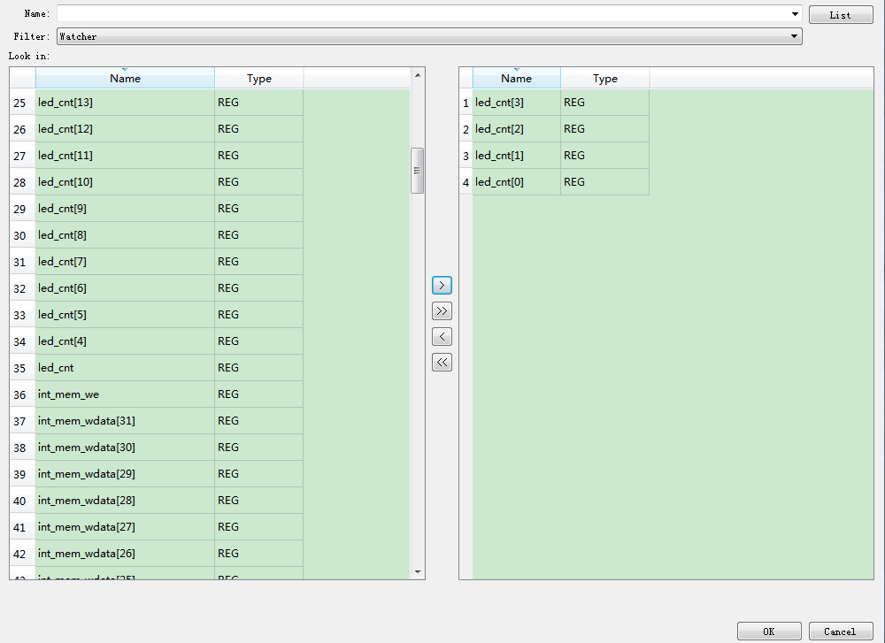Click Type column header in left list
The width and height of the screenshot is (885, 643).
(x=259, y=79)
